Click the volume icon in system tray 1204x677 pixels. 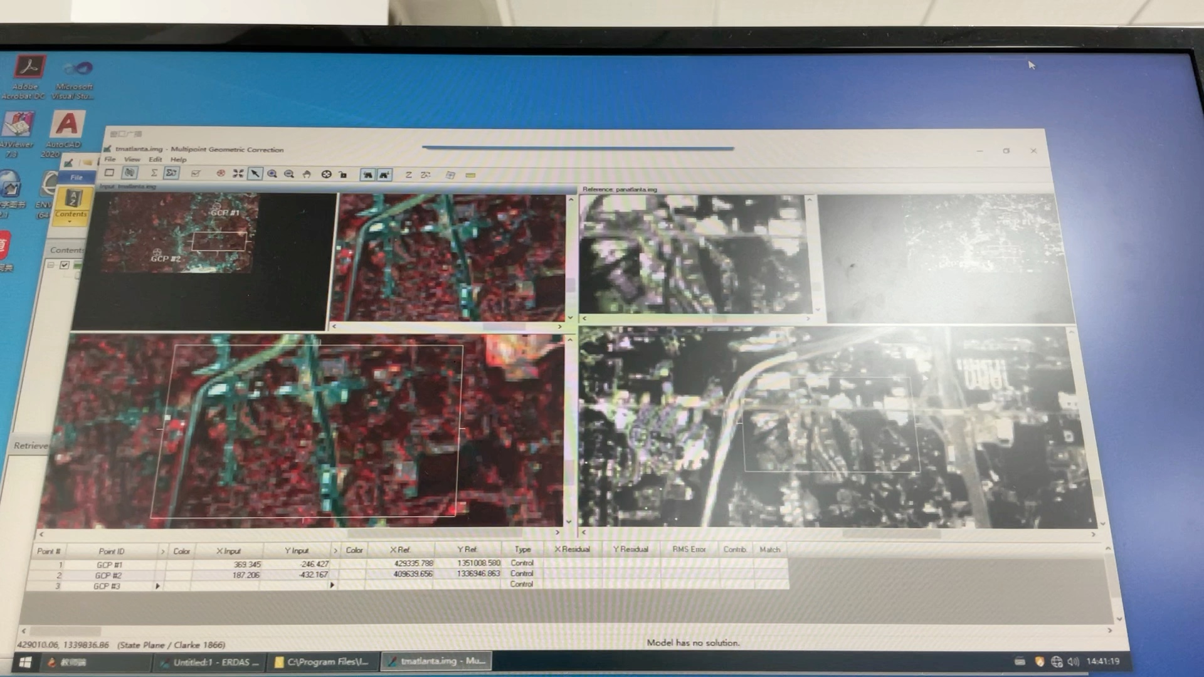pos(1074,661)
